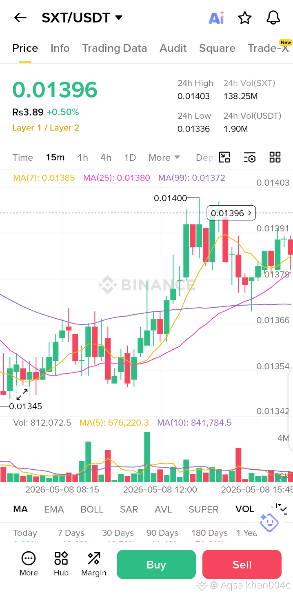This screenshot has height=595, width=293.
Task: Tap the MA(99): 0.01372 legend
Action: pyautogui.click(x=192, y=178)
